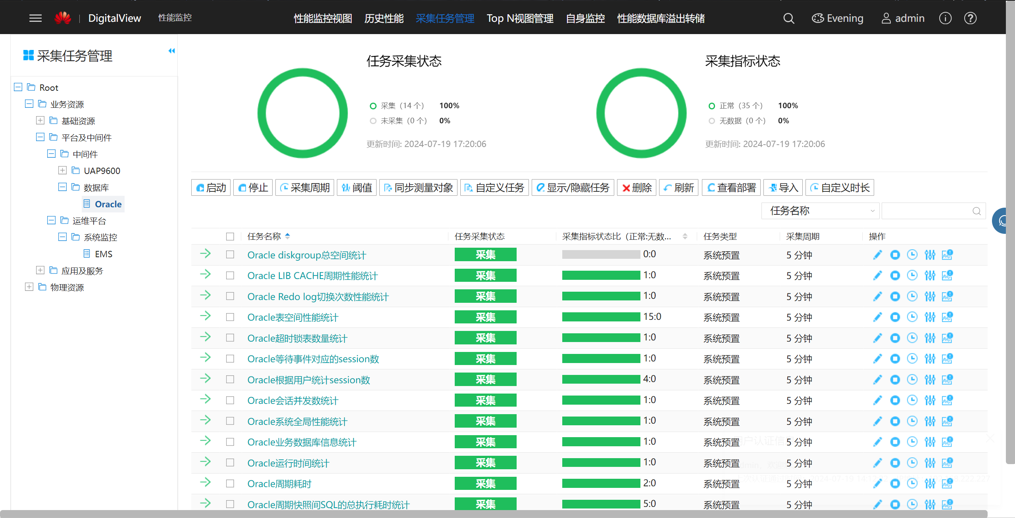This screenshot has height=518, width=1015.
Task: Click the 显示/隐藏任务 button
Action: click(x=573, y=187)
